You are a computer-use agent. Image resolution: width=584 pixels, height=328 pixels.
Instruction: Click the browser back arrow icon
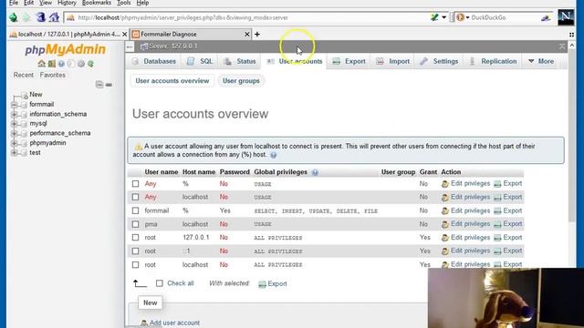(x=14, y=17)
